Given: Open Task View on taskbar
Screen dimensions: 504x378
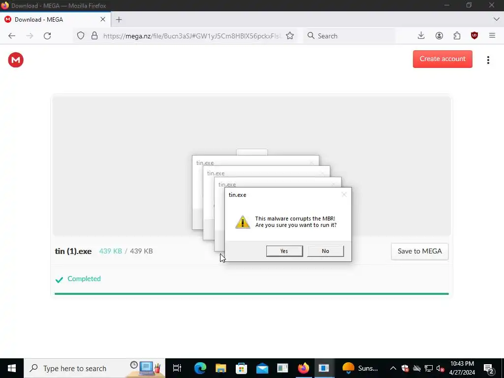Looking at the screenshot, I should 177,368.
